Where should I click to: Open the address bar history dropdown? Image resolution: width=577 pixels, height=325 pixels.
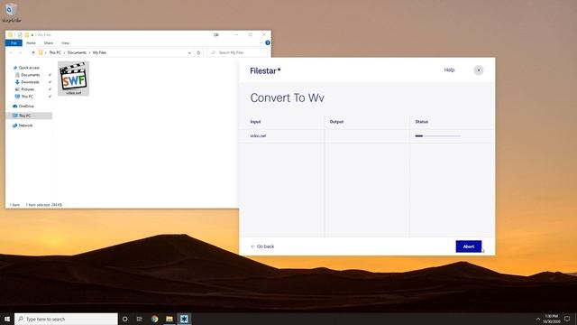(x=189, y=53)
